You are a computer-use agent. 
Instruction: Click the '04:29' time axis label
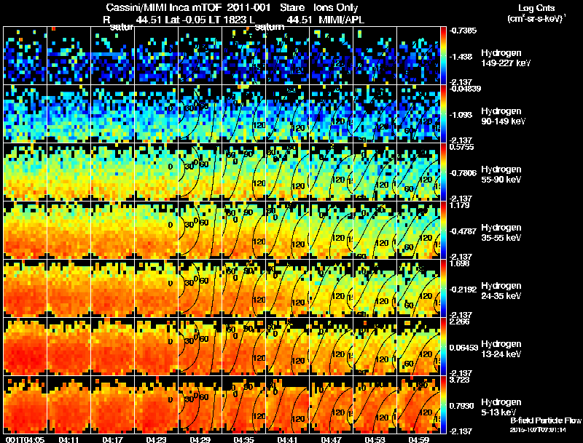coord(200,439)
